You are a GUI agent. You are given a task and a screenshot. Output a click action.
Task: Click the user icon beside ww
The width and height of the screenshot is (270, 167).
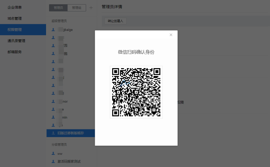tap(53, 153)
